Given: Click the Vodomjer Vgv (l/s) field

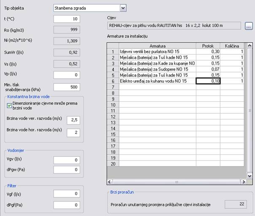Looking at the screenshot, I should [67, 160].
